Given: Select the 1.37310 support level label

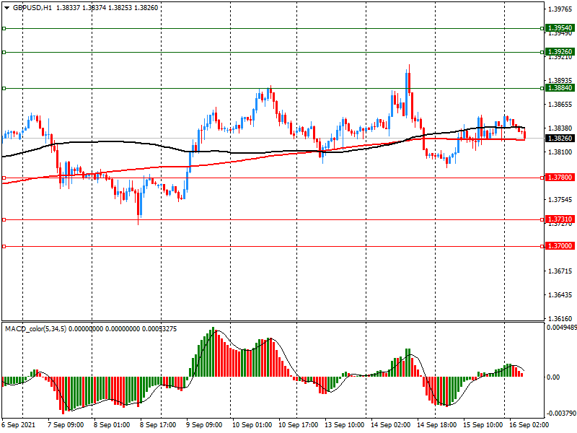Looking at the screenshot, I should (560, 219).
